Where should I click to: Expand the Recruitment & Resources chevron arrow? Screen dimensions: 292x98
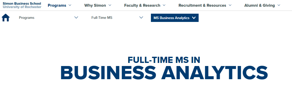(x=230, y=5)
